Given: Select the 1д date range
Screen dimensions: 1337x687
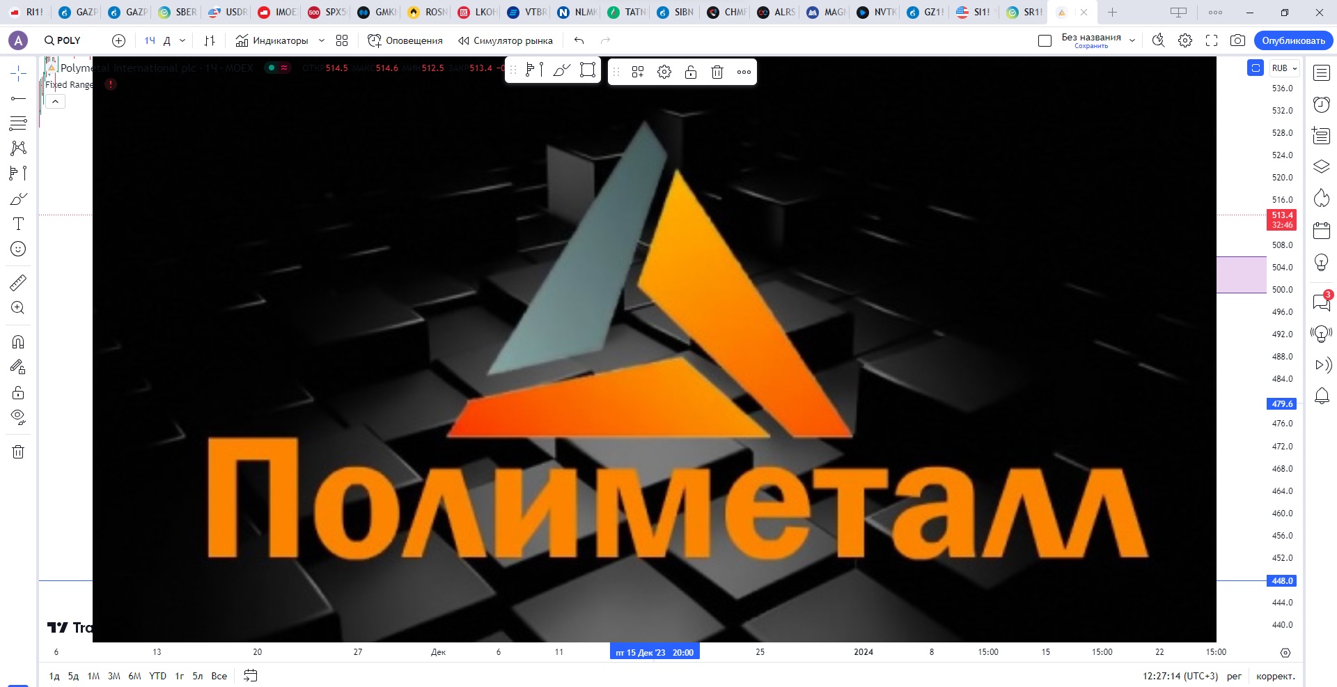Looking at the screenshot, I should tap(54, 676).
